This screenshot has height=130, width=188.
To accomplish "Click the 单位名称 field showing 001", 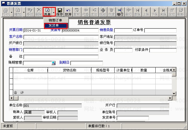I will (x=53, y=106).
